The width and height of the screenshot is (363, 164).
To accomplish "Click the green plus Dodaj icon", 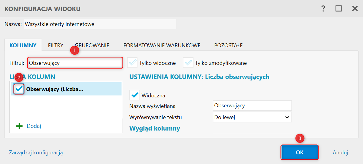I will tap(19, 126).
